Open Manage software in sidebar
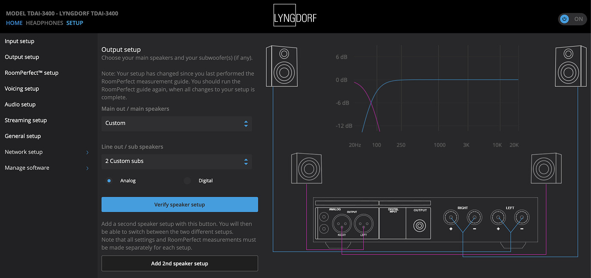The image size is (591, 278). pyautogui.click(x=27, y=168)
